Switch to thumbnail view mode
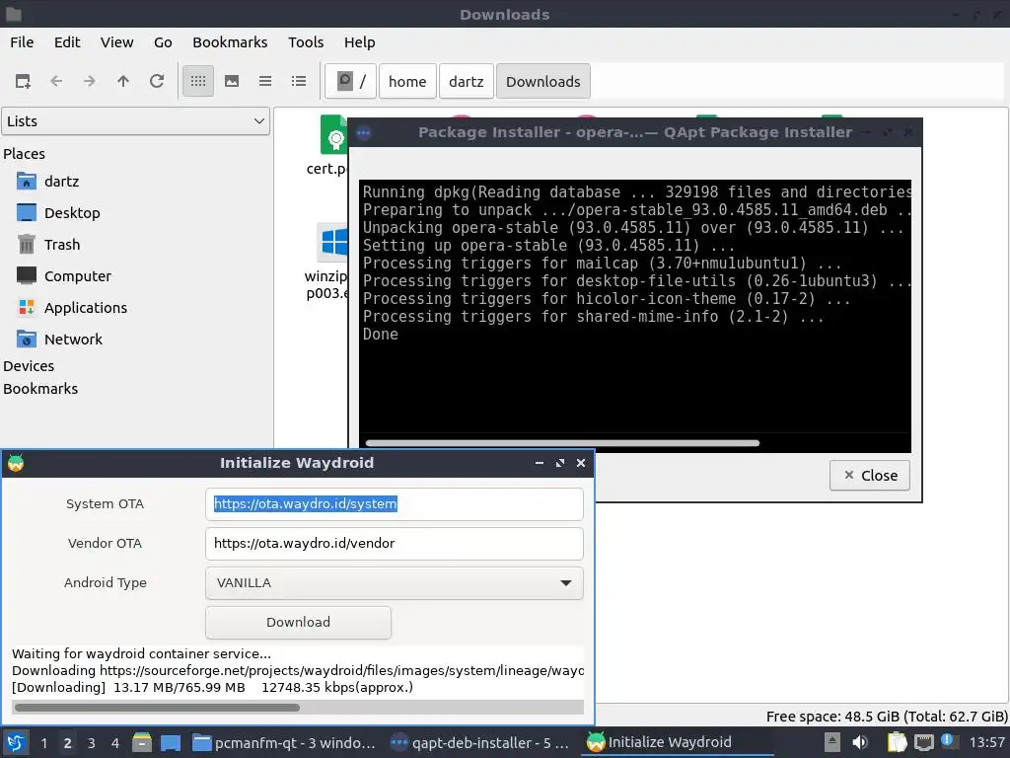Viewport: 1010px width, 758px height. pyautogui.click(x=232, y=81)
